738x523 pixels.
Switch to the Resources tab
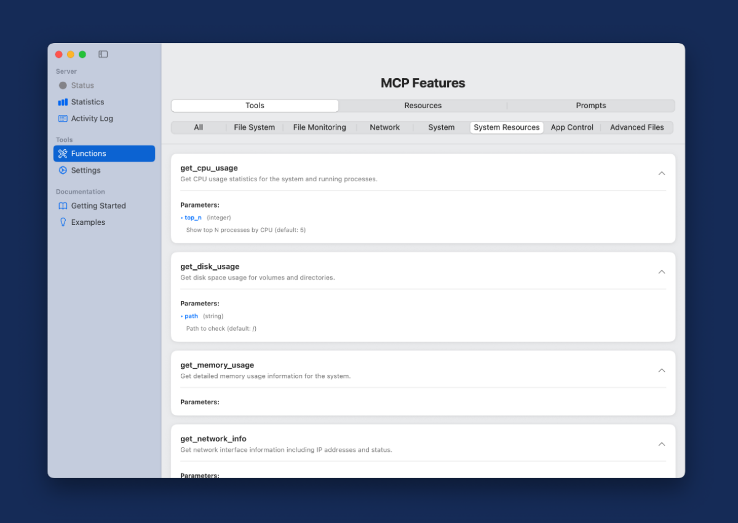coord(423,106)
